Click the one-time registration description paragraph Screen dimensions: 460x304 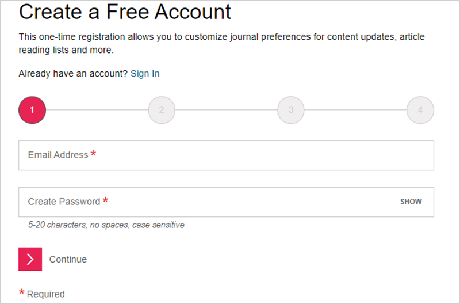click(222, 43)
